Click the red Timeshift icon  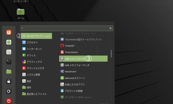tap(62, 46)
